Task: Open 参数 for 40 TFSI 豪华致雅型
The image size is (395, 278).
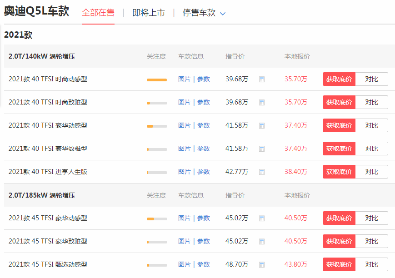Action: [x=203, y=148]
